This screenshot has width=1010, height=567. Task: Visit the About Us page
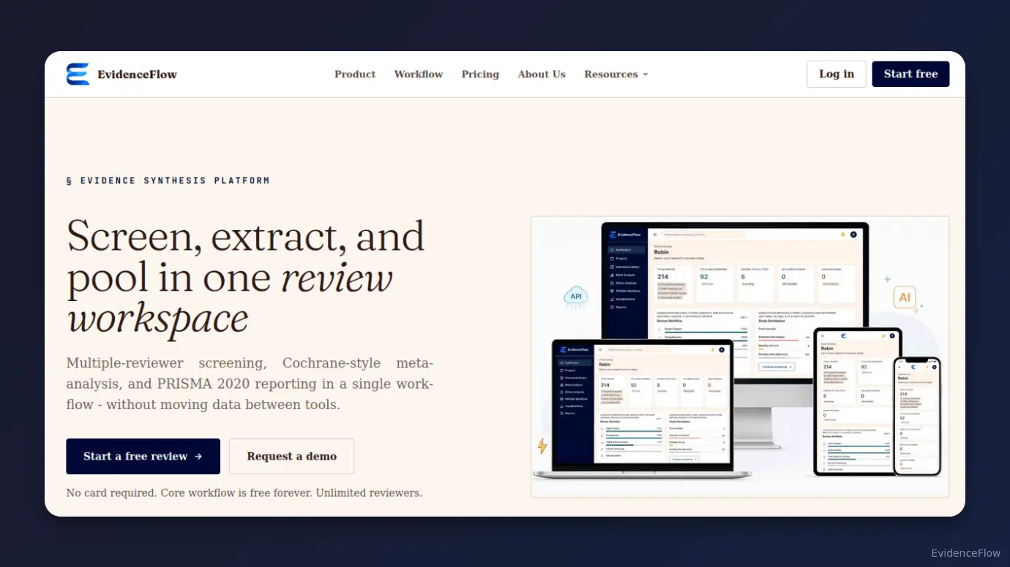point(542,75)
